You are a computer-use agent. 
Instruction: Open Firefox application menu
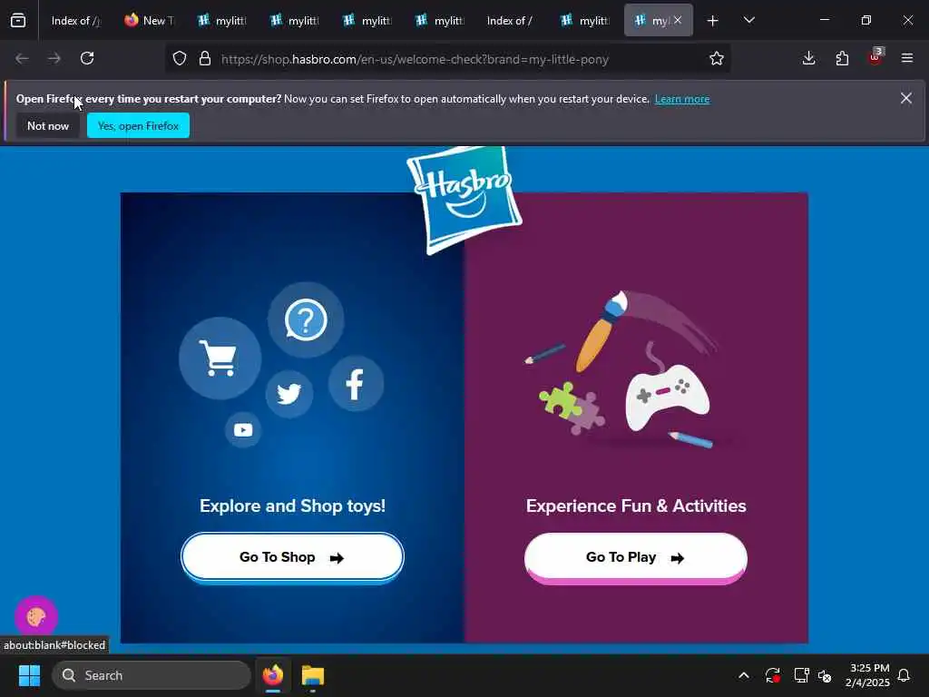point(907,58)
